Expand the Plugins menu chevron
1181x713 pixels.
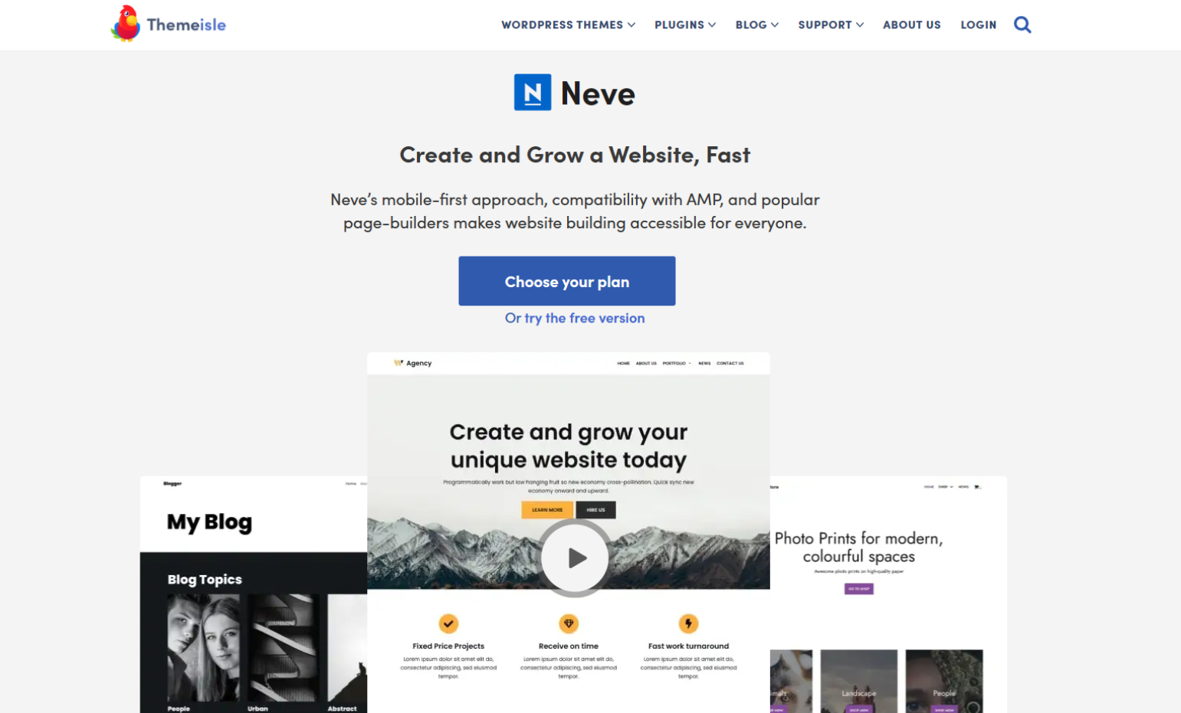(x=712, y=25)
